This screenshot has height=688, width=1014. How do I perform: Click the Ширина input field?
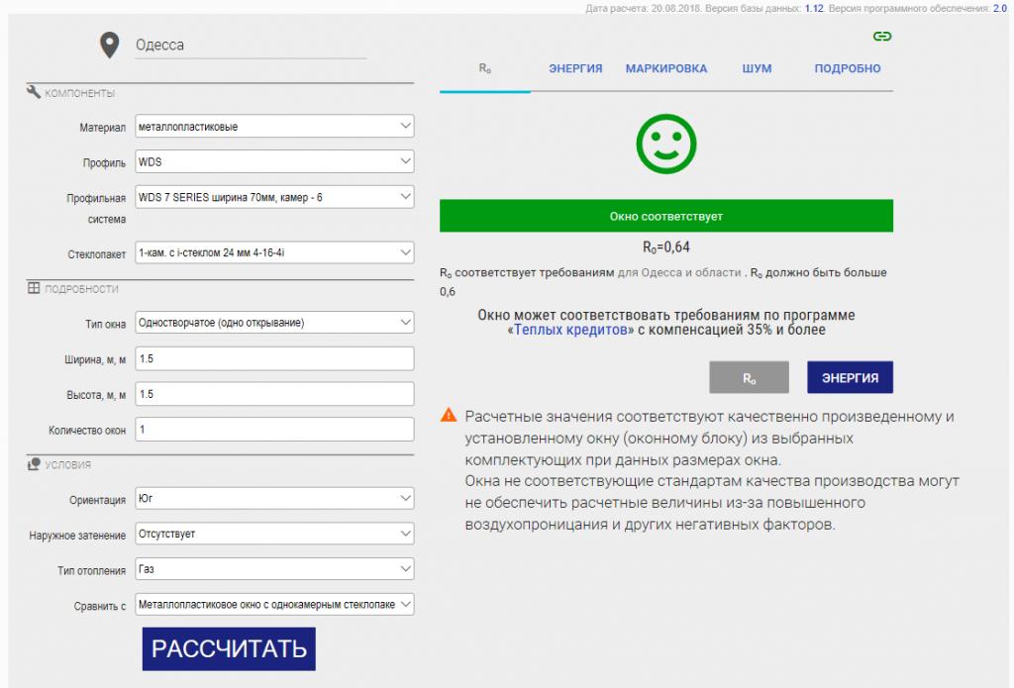tap(273, 358)
